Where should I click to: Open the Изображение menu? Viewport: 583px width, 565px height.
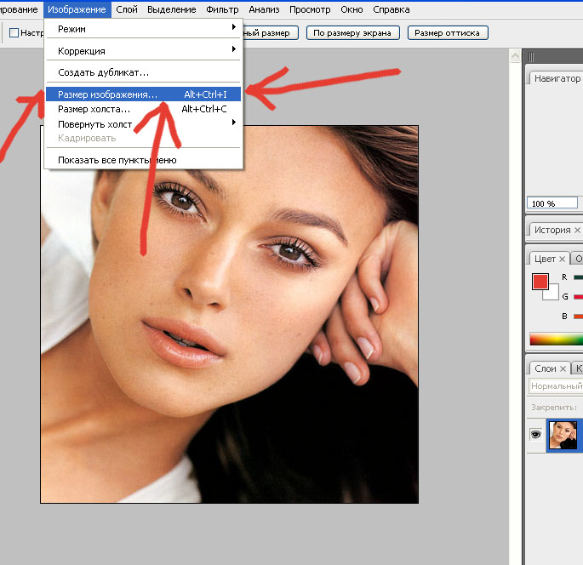[77, 9]
